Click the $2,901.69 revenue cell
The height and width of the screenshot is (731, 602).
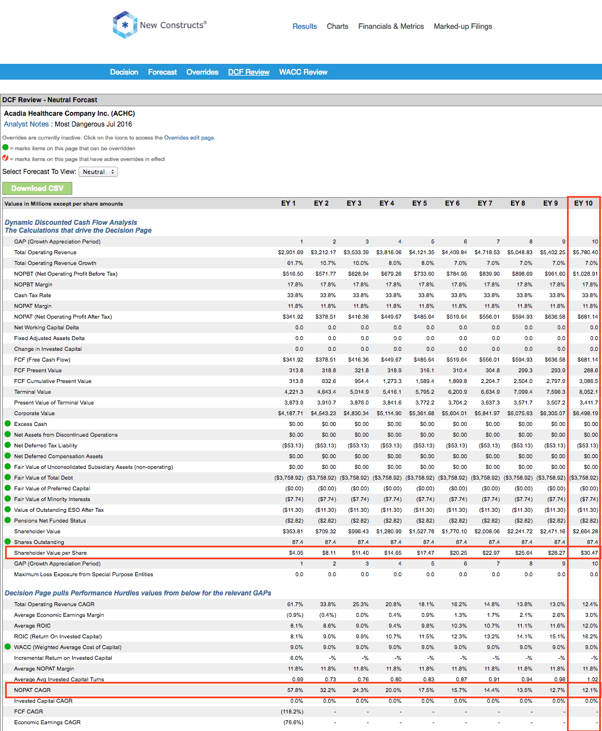pos(291,252)
